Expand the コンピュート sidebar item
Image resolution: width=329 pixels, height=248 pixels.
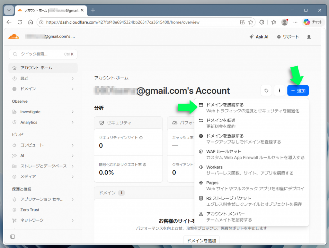[x=43, y=145]
